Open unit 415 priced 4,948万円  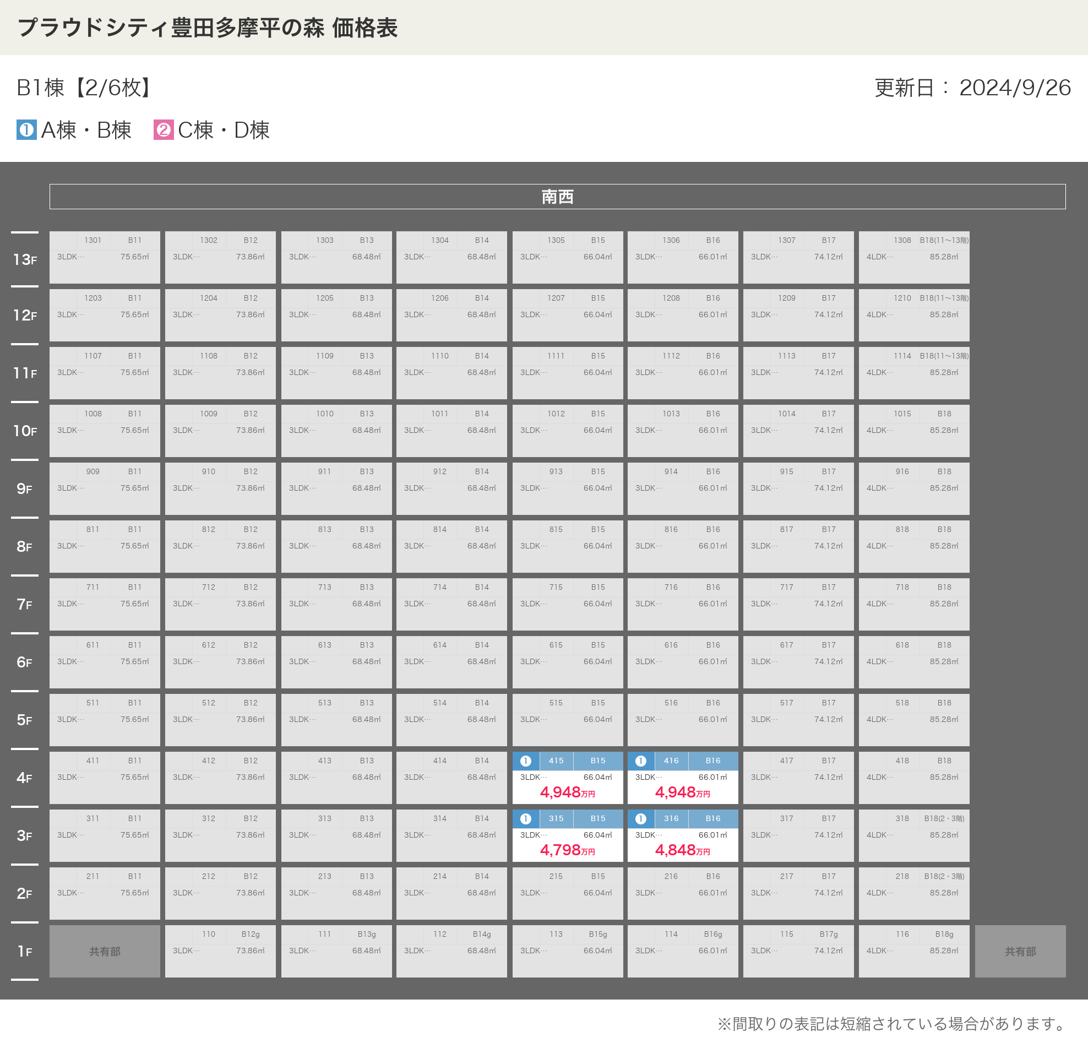(x=567, y=778)
